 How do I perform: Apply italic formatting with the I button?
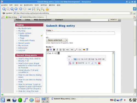pyautogui.click(x=57, y=50)
